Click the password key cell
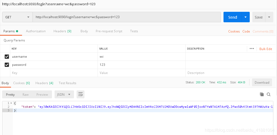 [x=54, y=65]
